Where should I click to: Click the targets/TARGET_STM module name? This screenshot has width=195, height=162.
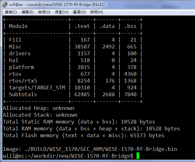37,88
